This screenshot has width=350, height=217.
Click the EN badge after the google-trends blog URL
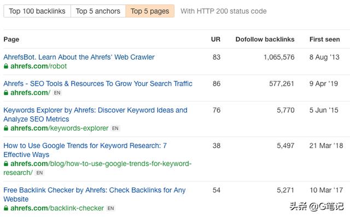click(x=39, y=173)
